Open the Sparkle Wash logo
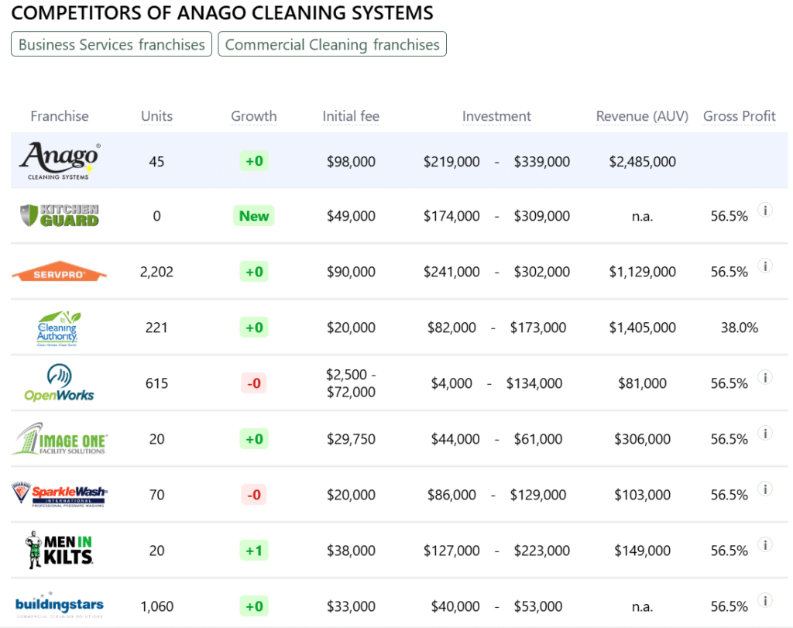This screenshot has width=793, height=628. pos(59,494)
